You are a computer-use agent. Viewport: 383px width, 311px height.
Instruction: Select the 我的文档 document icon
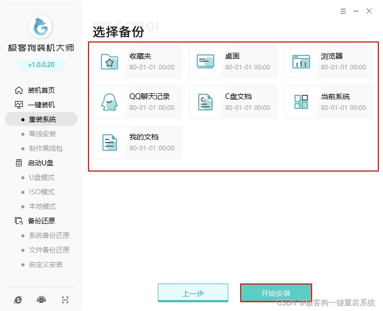click(109, 143)
